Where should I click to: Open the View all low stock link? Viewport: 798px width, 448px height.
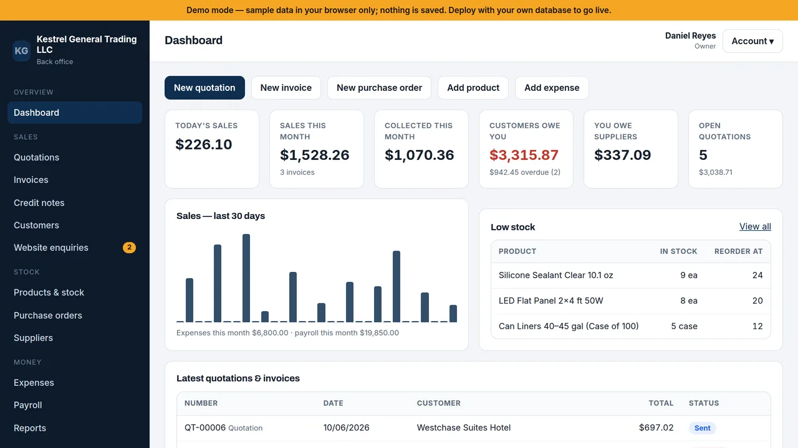click(x=755, y=226)
